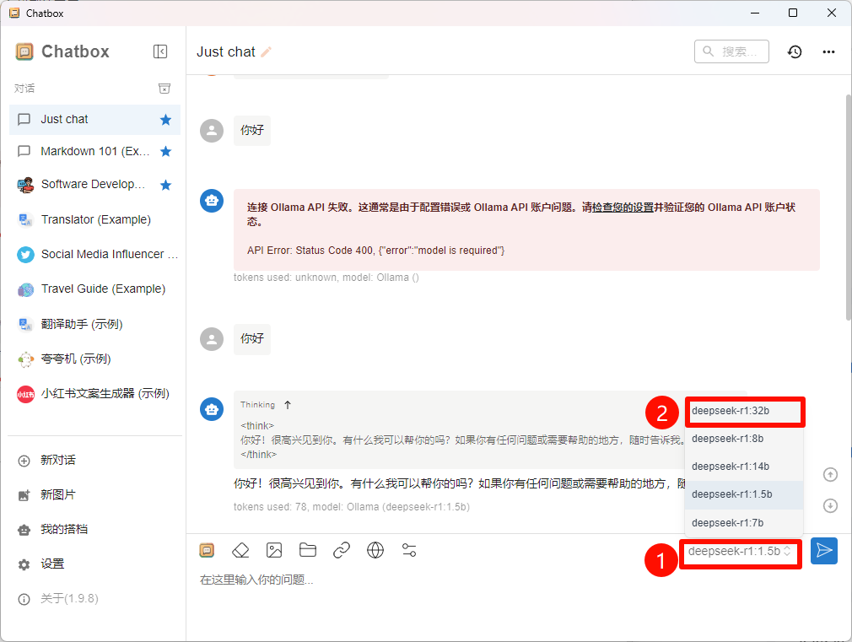Open the folder attachment icon
Viewport: 852px width, 642px height.
click(x=308, y=550)
